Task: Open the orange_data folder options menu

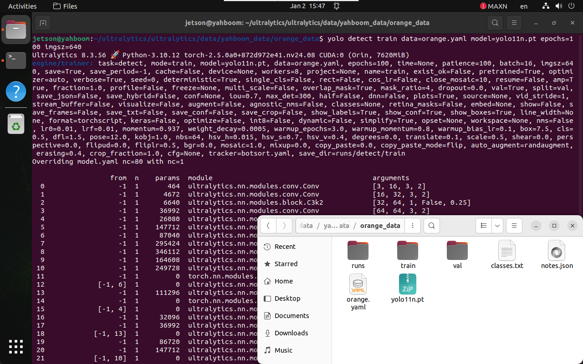Action: point(413,226)
